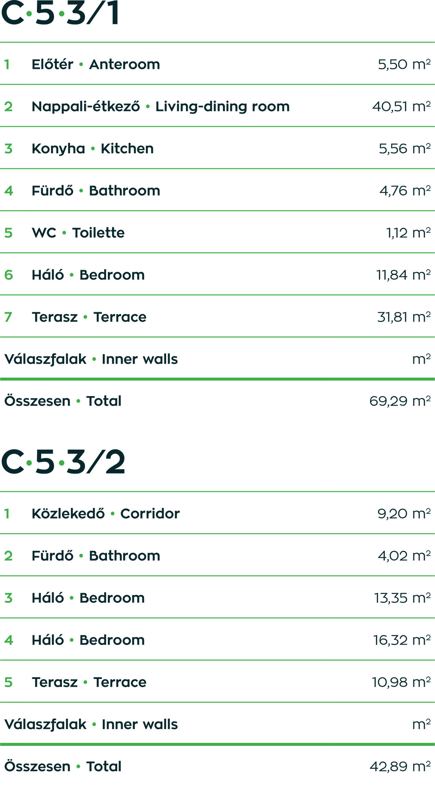Click the 10,98 m² terrace area value
Viewport: 435px width, 790px height.
coord(401,682)
